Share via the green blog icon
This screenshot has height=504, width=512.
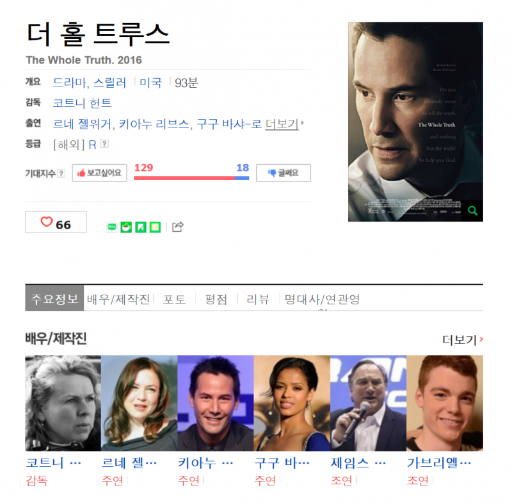pyautogui.click(x=111, y=227)
